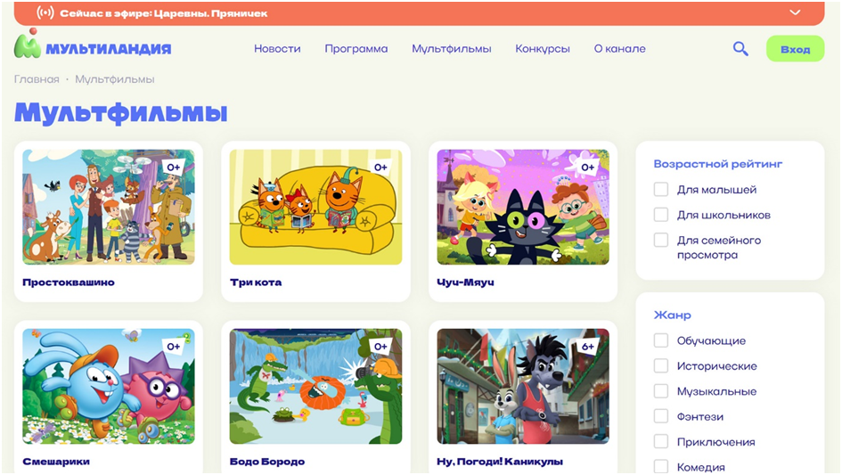Select the Приключения genre checkbox
This screenshot has height=475, width=842.
(661, 442)
